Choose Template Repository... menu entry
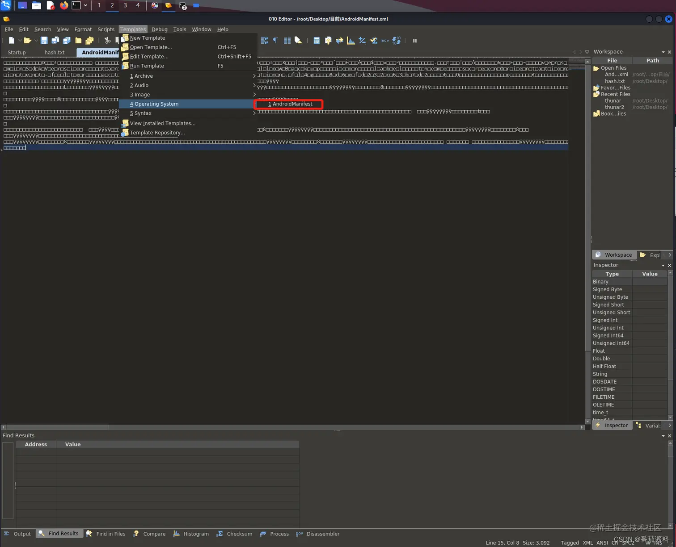Viewport: 676px width, 547px height. (188, 133)
